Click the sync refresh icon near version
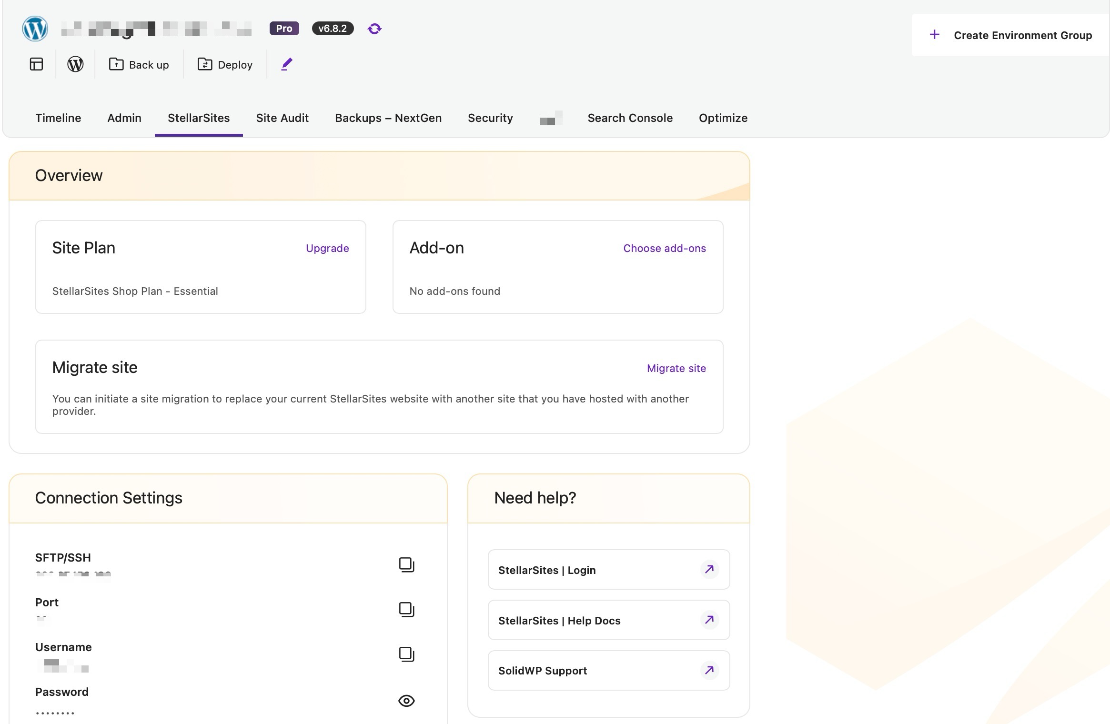 point(374,29)
